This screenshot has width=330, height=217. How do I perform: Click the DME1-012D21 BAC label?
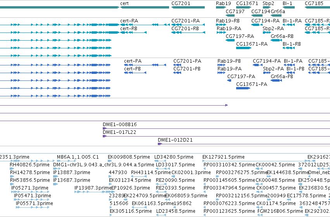point(175,140)
